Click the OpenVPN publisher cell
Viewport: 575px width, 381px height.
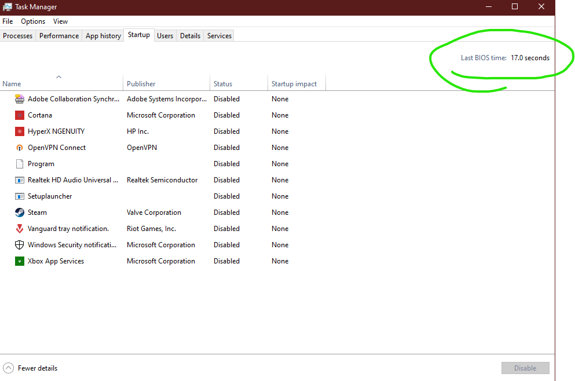[x=142, y=148]
